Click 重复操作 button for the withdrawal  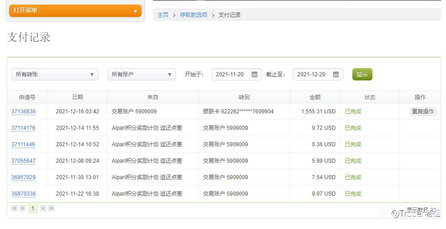pos(423,112)
